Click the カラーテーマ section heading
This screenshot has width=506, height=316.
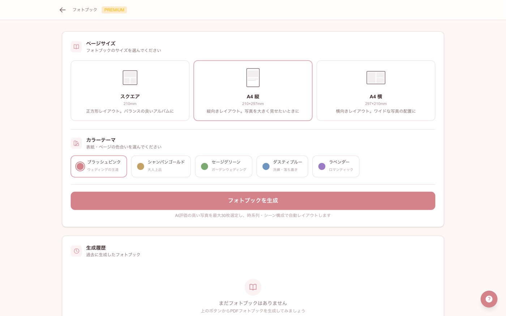[101, 140]
